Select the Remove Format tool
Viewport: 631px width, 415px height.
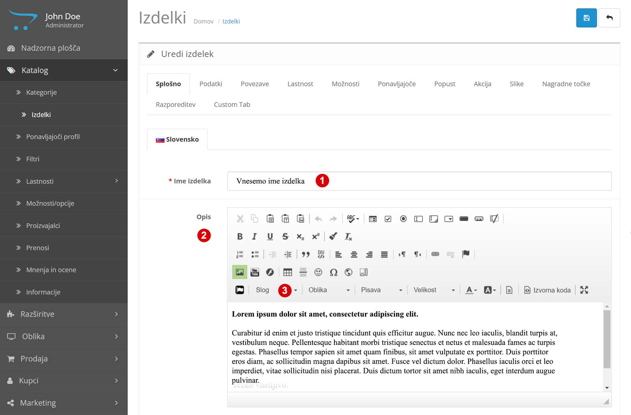pos(347,236)
